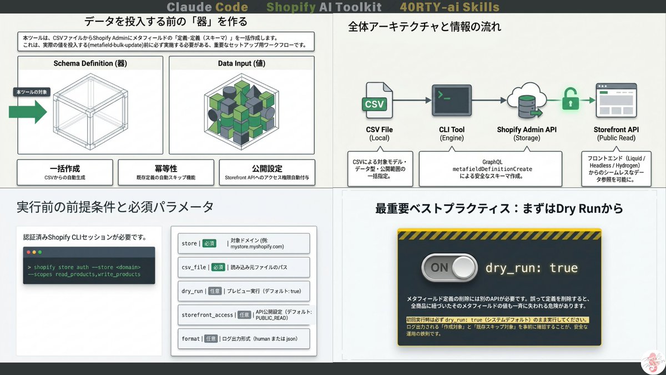Click the Storefront API (Public Read) label
Screen dimensions: 666x375
616,133
